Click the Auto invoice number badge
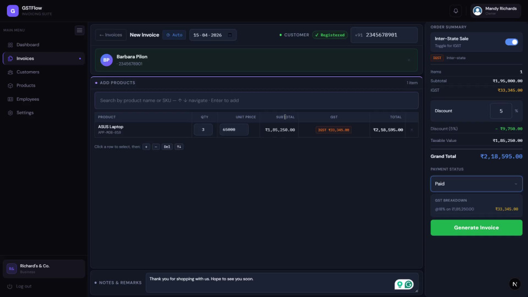This screenshot has width=528, height=297. pos(174,35)
